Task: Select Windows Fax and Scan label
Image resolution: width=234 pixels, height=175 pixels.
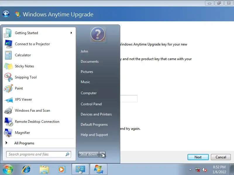Action: click(32, 111)
